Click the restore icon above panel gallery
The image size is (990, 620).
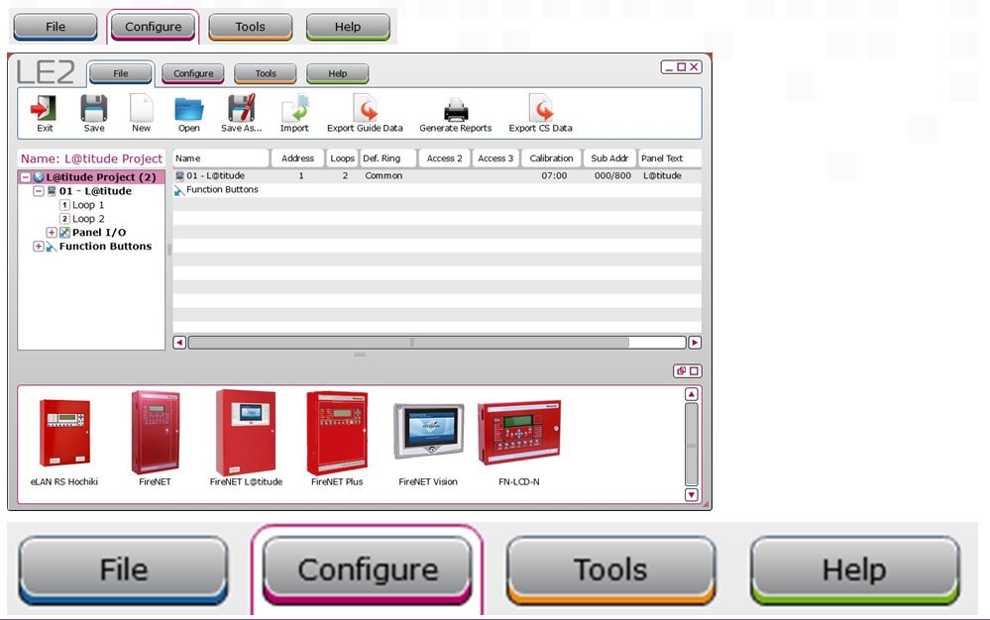click(x=681, y=370)
